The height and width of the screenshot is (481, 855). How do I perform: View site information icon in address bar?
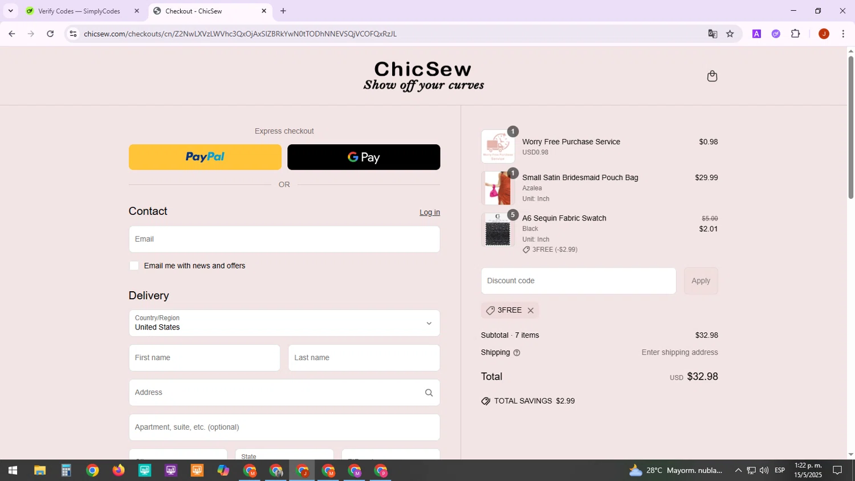[73, 34]
